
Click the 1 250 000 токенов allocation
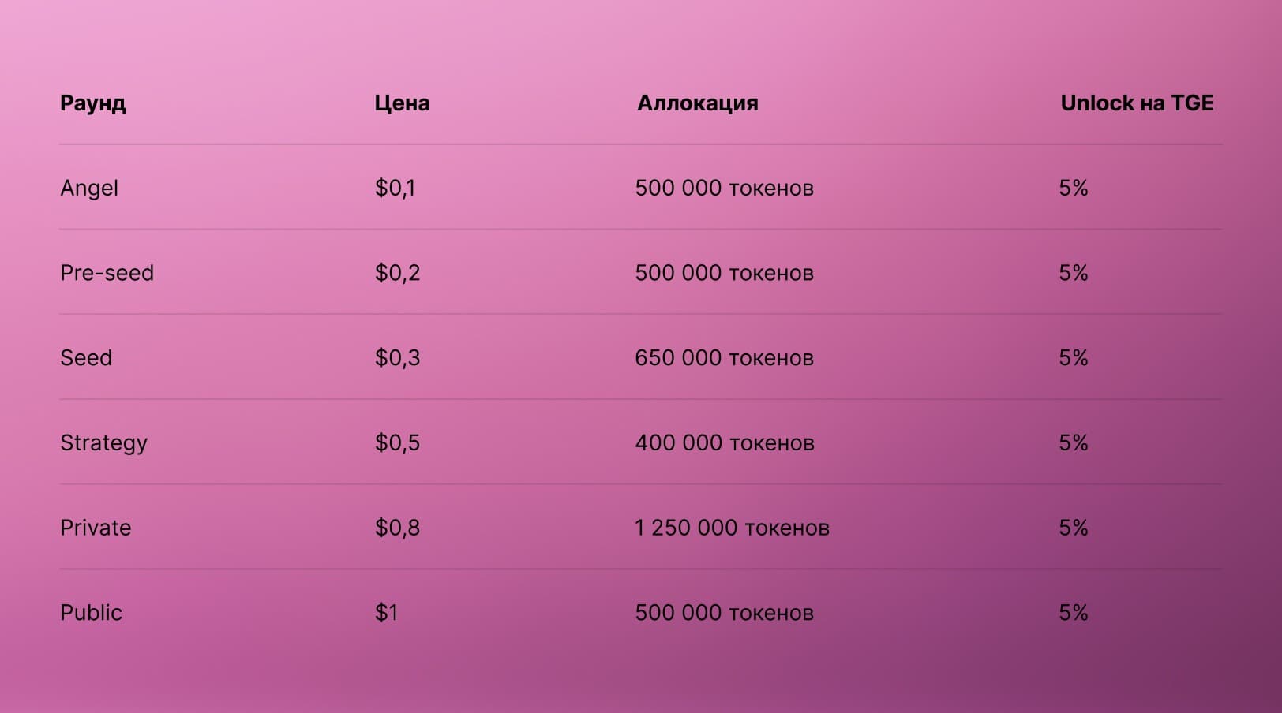pyautogui.click(x=732, y=528)
